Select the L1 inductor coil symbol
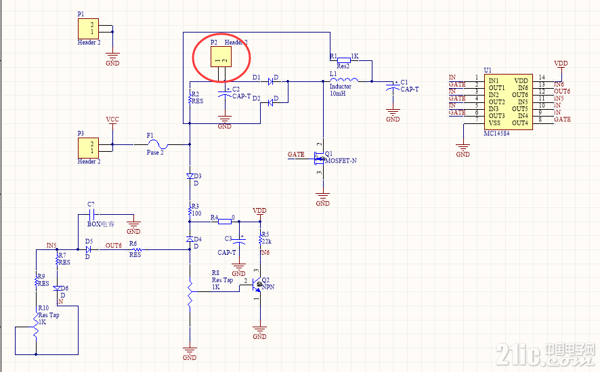Viewport: 600px width, 372px height. [x=343, y=81]
